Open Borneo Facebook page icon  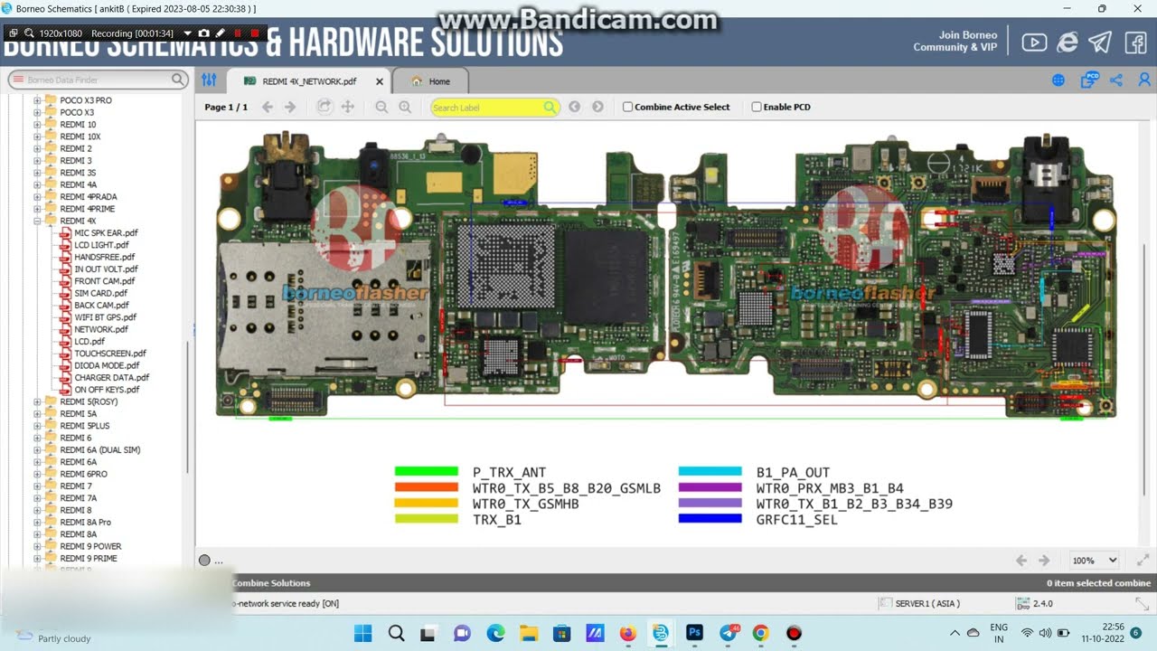pyautogui.click(x=1135, y=42)
